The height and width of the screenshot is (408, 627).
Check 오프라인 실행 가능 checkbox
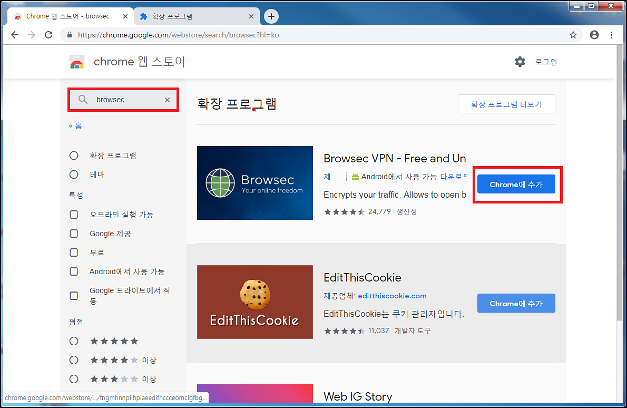coord(74,215)
